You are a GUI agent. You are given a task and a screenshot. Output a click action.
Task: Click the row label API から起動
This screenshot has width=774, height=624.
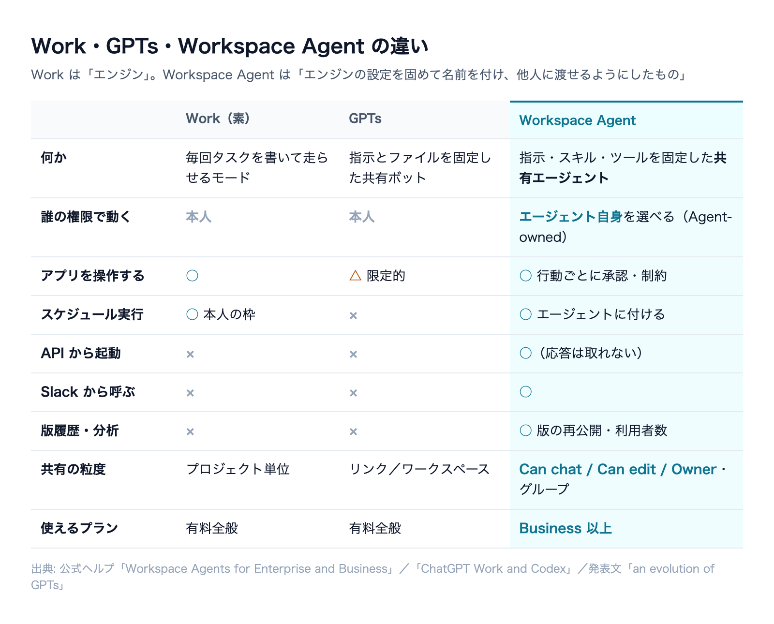click(81, 353)
